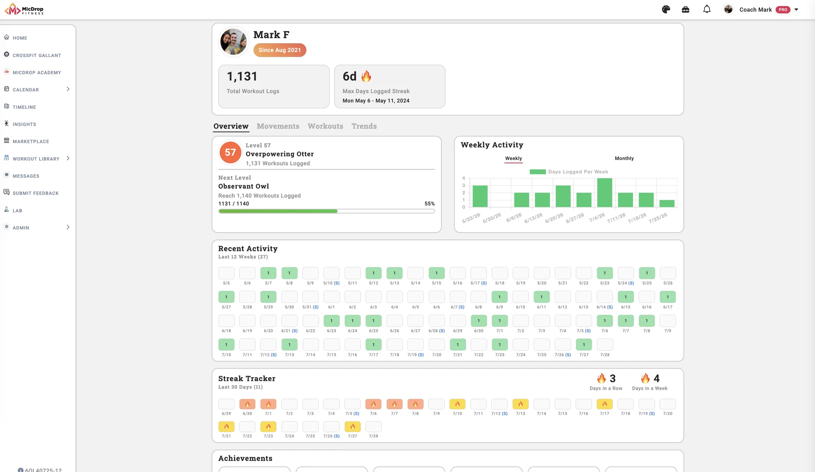Expand the Calendar submenu chevron

pos(68,89)
